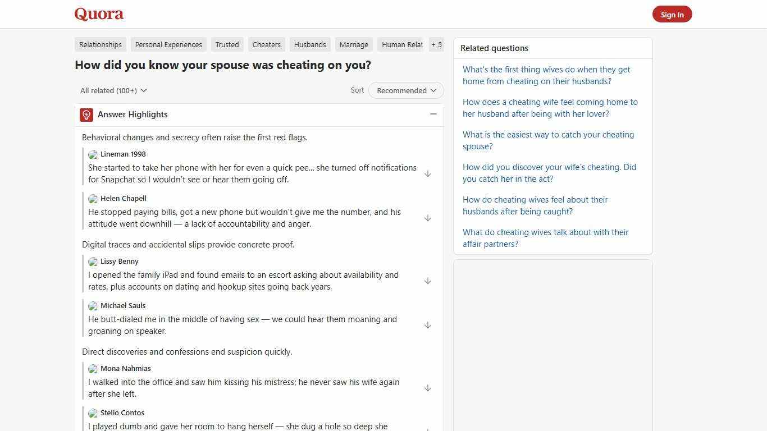Click the Answer Highlights lightbulb icon

tap(86, 114)
